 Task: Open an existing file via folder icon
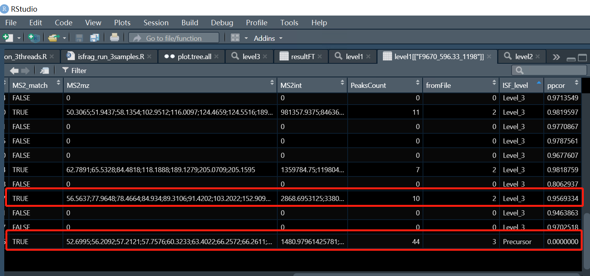click(53, 37)
